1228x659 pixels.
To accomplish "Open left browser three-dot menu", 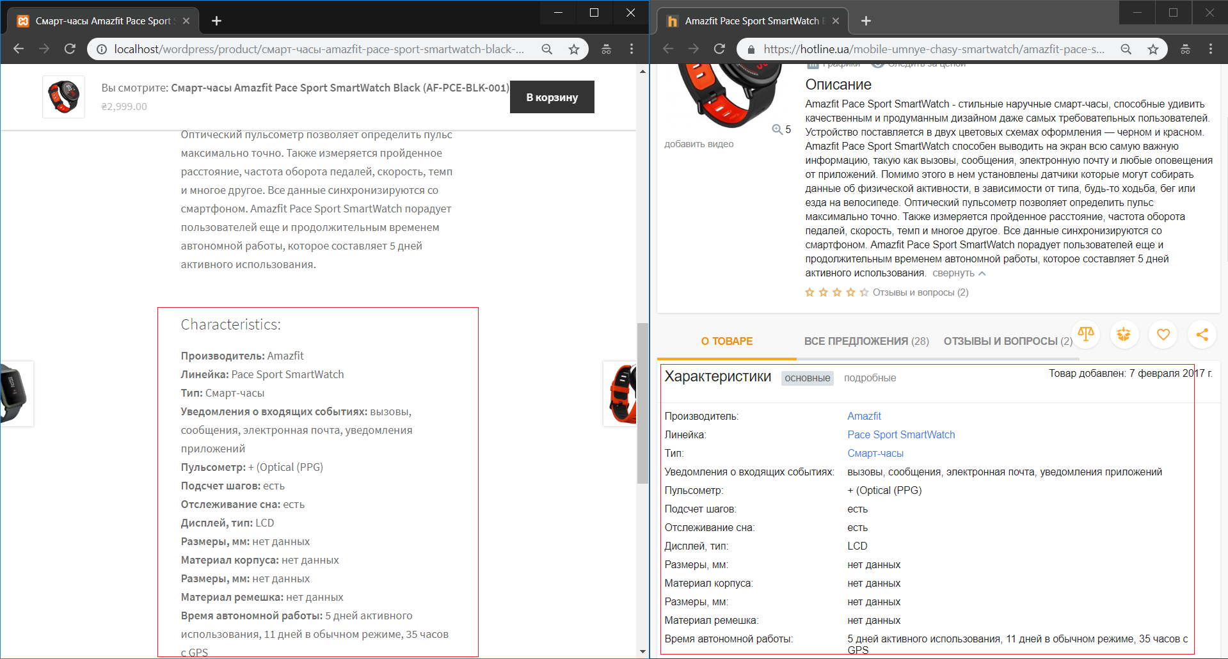I will tap(632, 49).
